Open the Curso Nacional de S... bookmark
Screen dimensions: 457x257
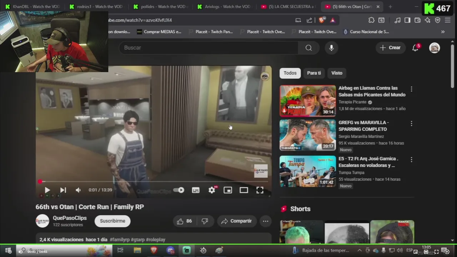click(366, 32)
